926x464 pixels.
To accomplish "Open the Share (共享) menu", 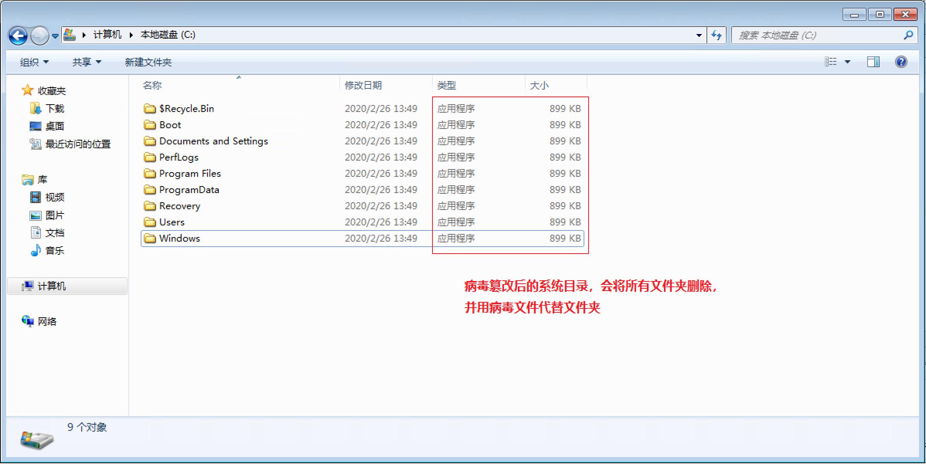I will coord(87,62).
